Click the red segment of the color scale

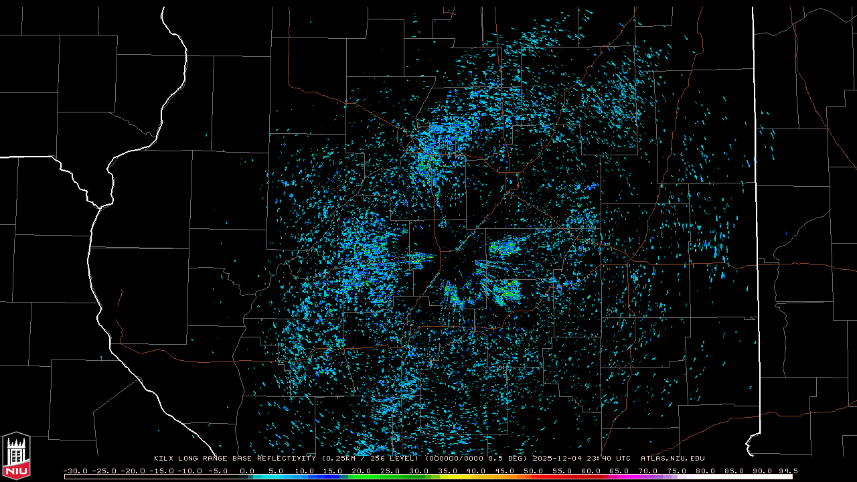point(556,477)
